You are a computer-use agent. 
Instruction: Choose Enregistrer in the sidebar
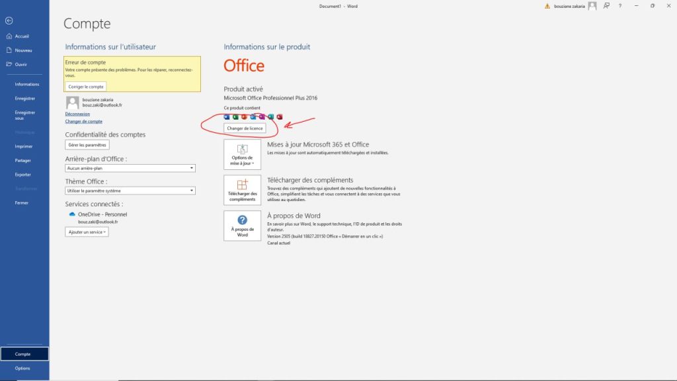click(24, 99)
